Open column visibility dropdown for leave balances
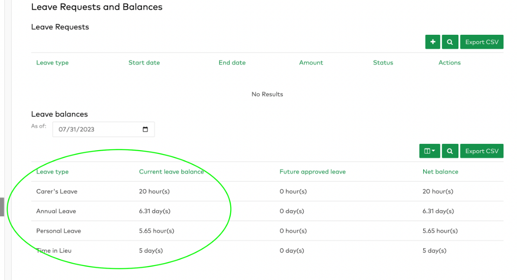 [429, 151]
